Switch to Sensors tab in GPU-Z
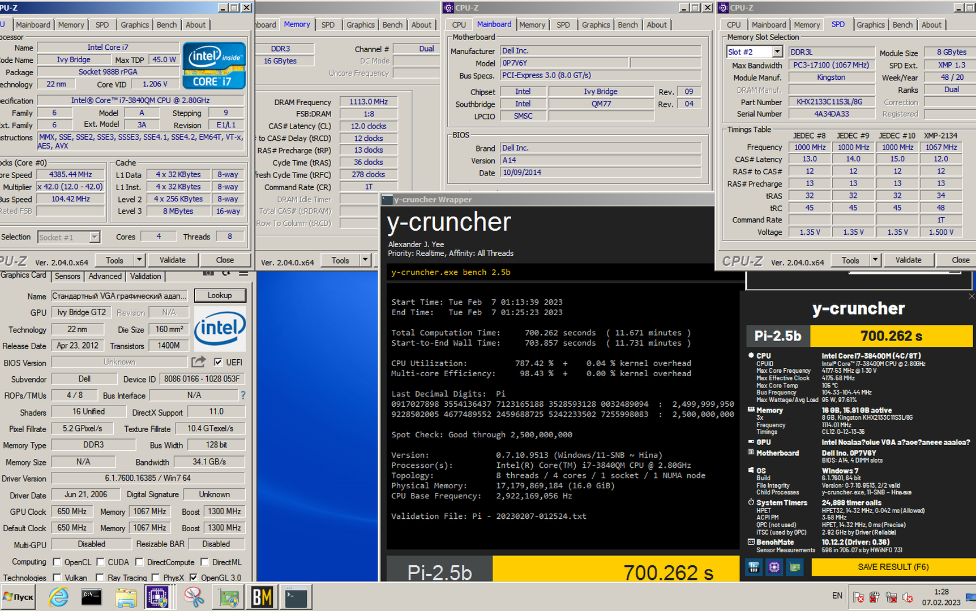This screenshot has width=976, height=611. (x=67, y=276)
